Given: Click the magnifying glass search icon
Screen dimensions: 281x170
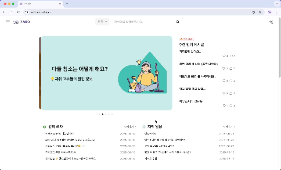Looking at the screenshot, I should click(x=177, y=22).
